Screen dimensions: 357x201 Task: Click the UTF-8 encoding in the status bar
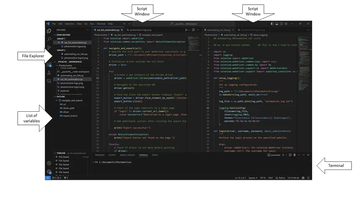262,178
